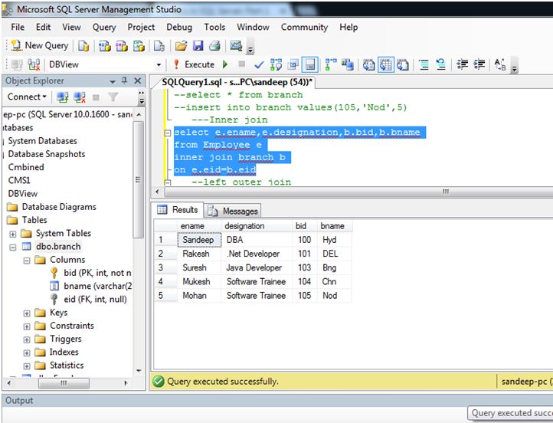Viewport: 553px width, 423px height.
Task: Switch to the Messages tab
Action: coord(233,211)
